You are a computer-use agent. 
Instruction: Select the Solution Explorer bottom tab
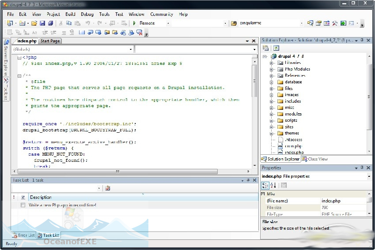tap(280, 159)
